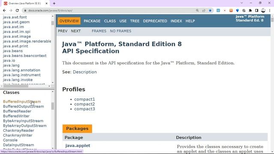Open the DEPRECATED navigation link
Screen dimensions: 274x154
(155, 21)
